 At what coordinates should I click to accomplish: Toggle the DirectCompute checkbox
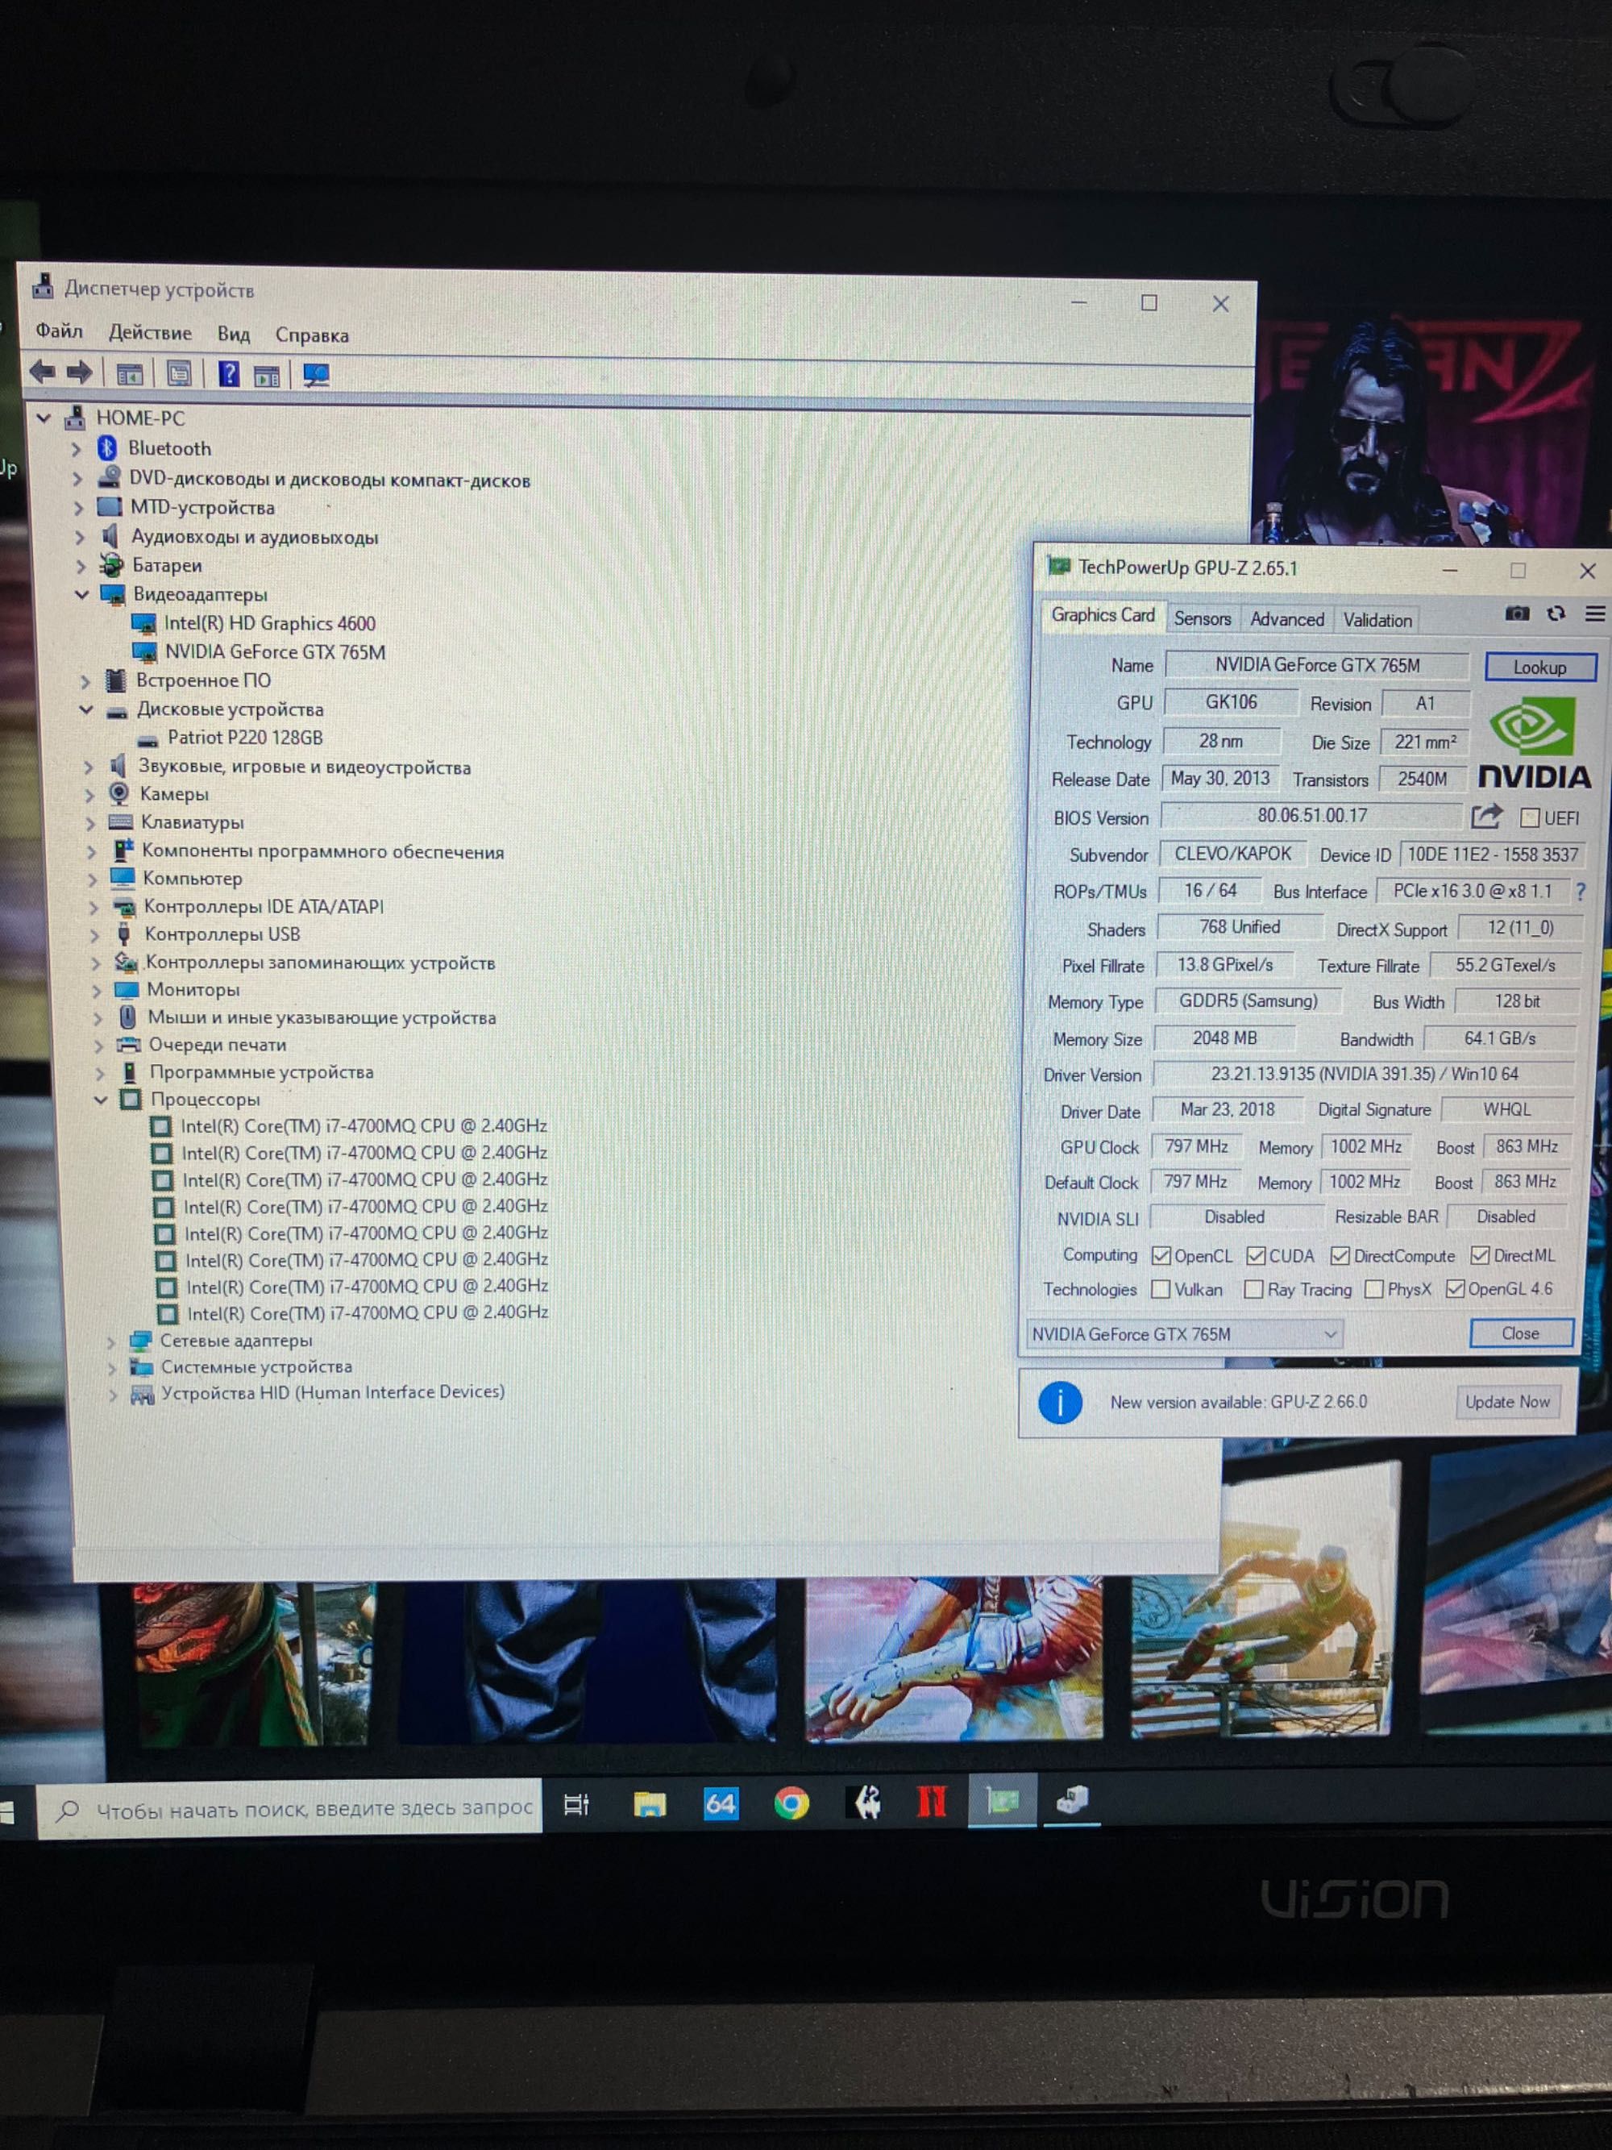(x=1340, y=1256)
